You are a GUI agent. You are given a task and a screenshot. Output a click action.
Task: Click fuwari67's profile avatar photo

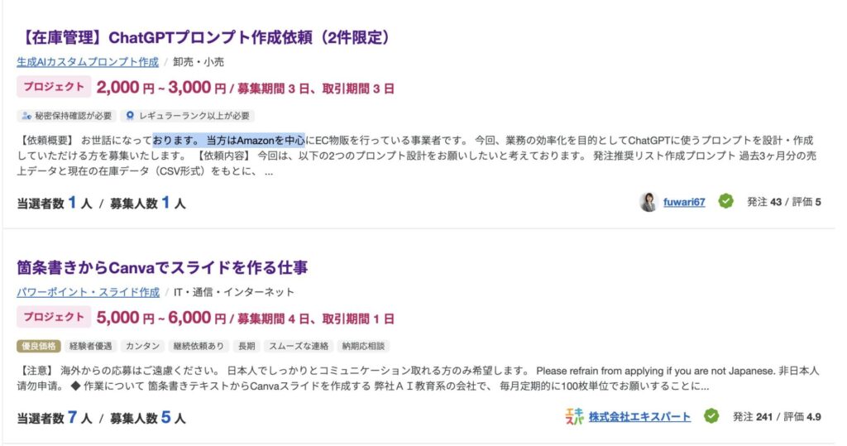pos(648,202)
